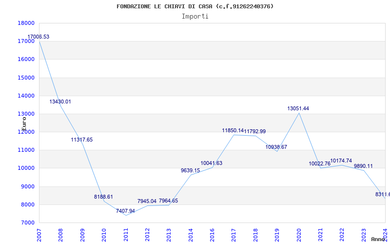This screenshot has width=390, height=244.
Task: Click y-axis tick 9000
Action: [27, 186]
